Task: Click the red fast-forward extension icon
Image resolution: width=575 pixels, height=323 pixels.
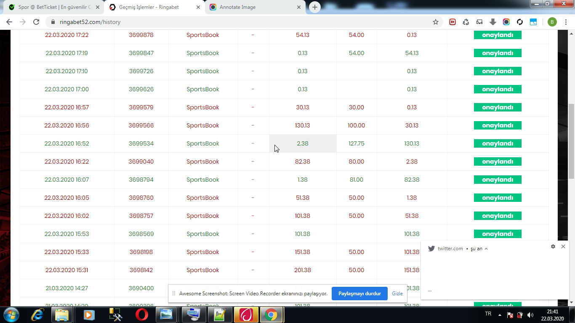Action: click(x=453, y=22)
